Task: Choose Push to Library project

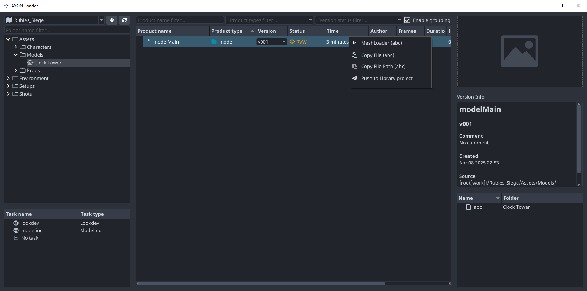Action: click(x=390, y=78)
